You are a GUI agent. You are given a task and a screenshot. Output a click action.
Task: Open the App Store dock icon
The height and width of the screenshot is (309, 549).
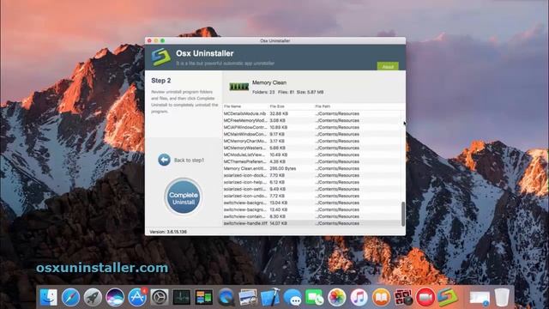click(137, 298)
